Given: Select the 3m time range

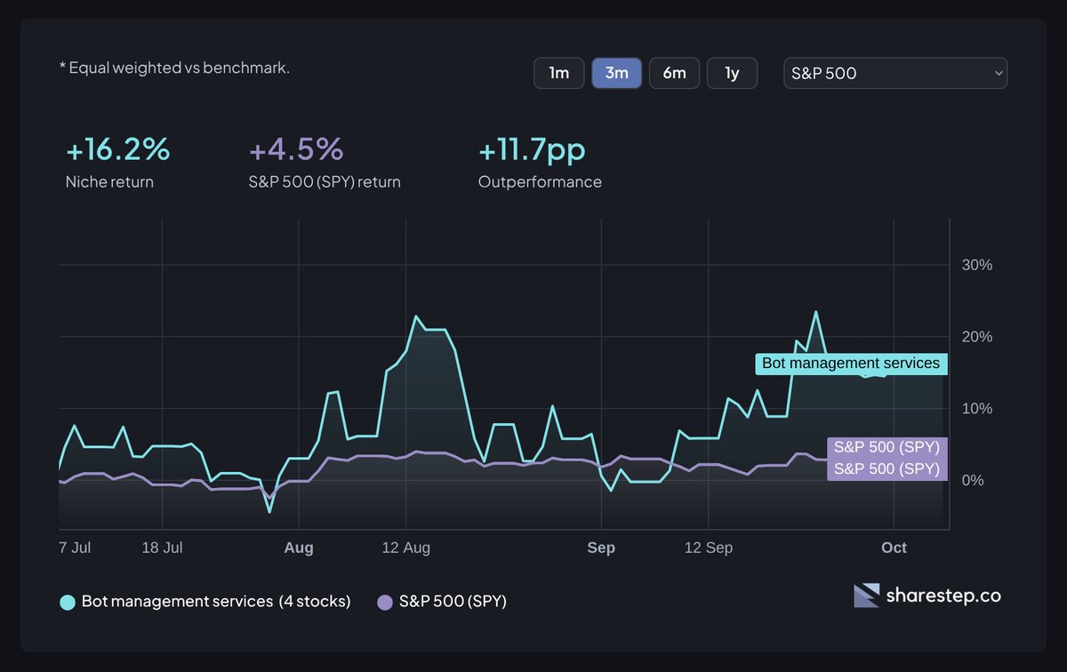Looking at the screenshot, I should [x=617, y=73].
